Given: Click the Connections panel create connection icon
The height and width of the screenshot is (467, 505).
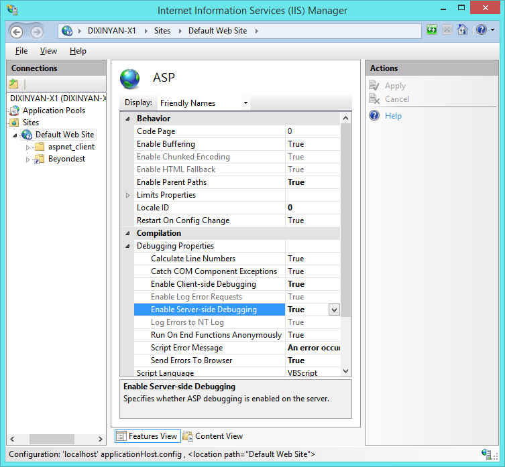Looking at the screenshot, I should click(13, 84).
